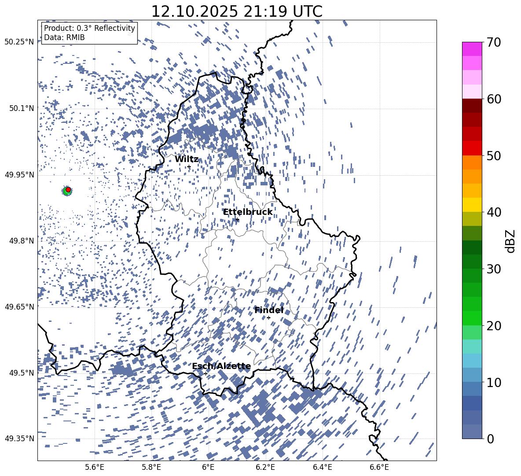Click the 5.6°E longitude label
Image resolution: width=521 pixels, height=476 pixels.
click(x=95, y=467)
